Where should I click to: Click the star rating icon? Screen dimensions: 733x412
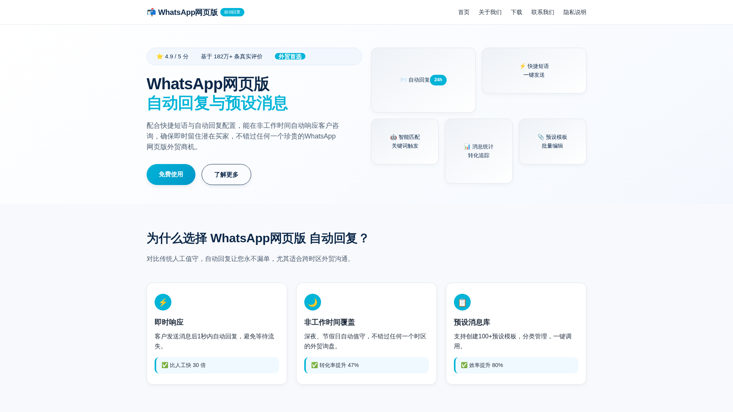(160, 56)
